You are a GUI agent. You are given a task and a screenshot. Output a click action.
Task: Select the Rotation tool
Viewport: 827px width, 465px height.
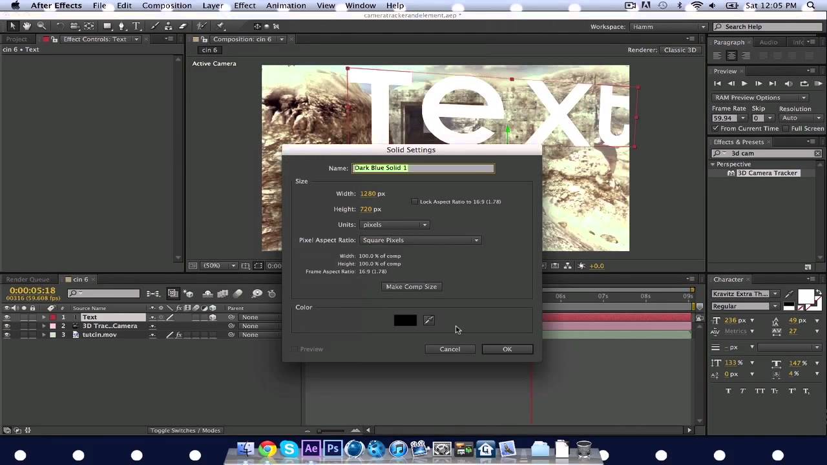[x=60, y=26]
